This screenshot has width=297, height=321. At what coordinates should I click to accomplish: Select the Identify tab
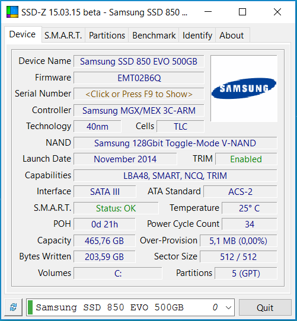tap(197, 36)
